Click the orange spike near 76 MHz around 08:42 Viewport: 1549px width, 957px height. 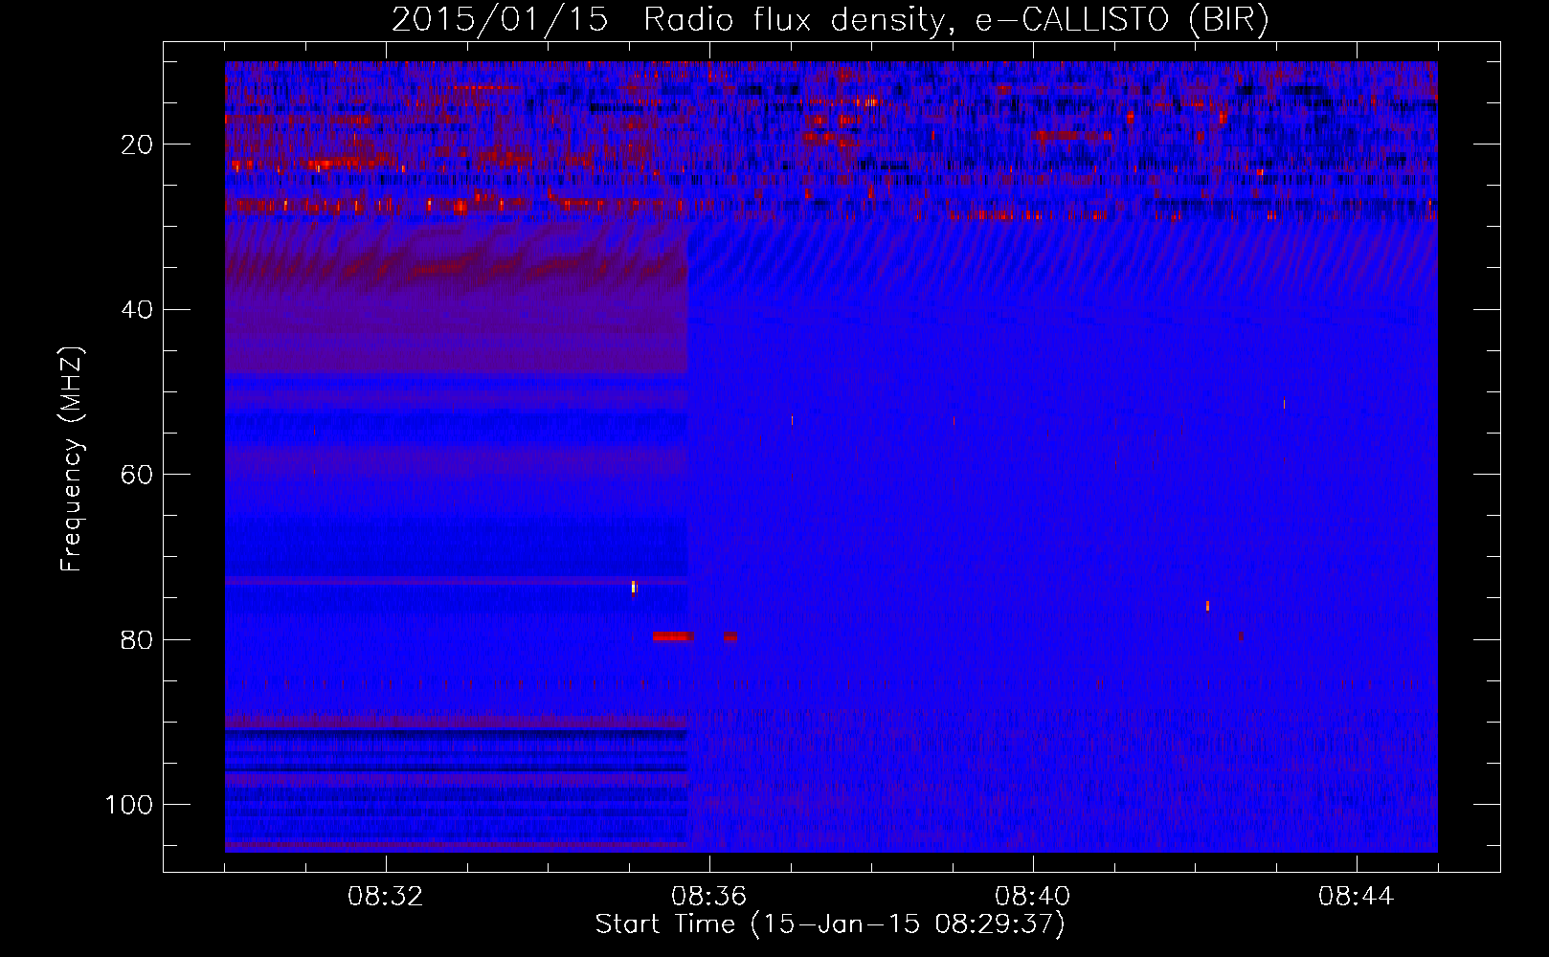1207,605
